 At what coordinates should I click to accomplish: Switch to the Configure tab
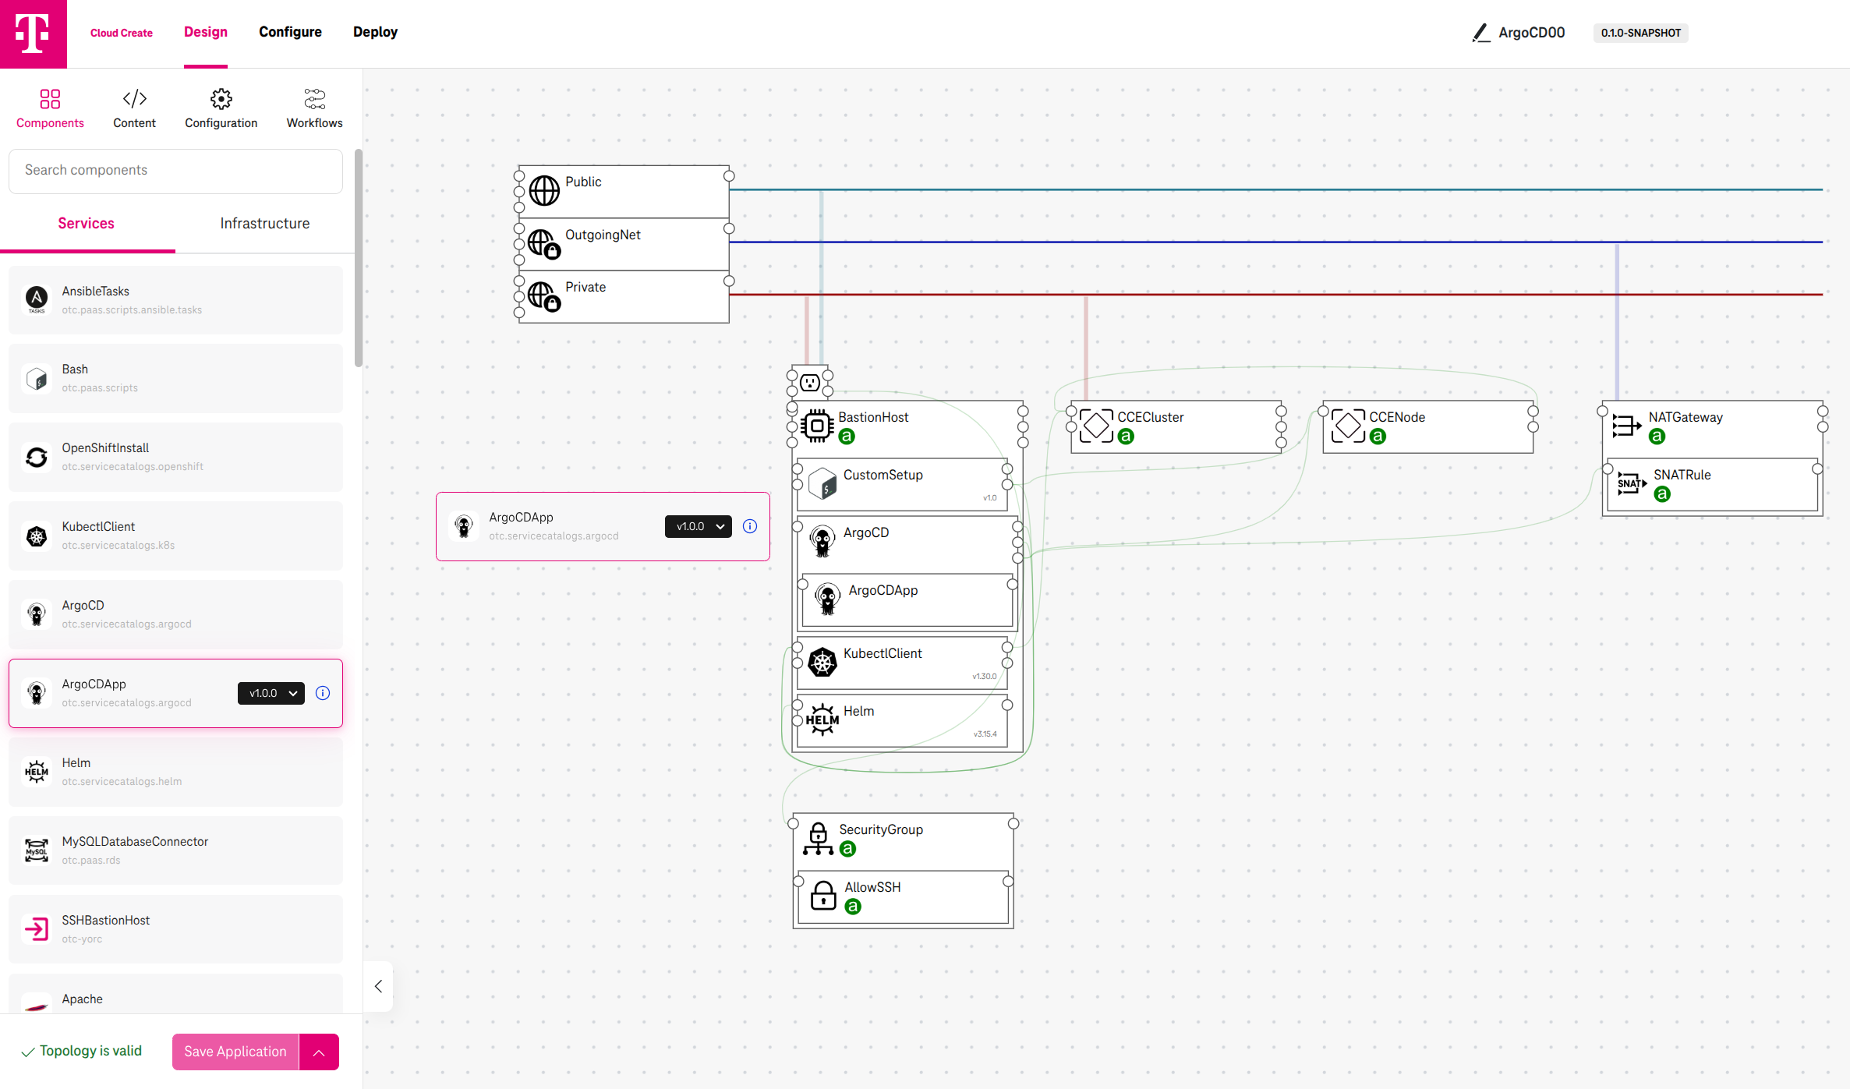[x=290, y=32]
